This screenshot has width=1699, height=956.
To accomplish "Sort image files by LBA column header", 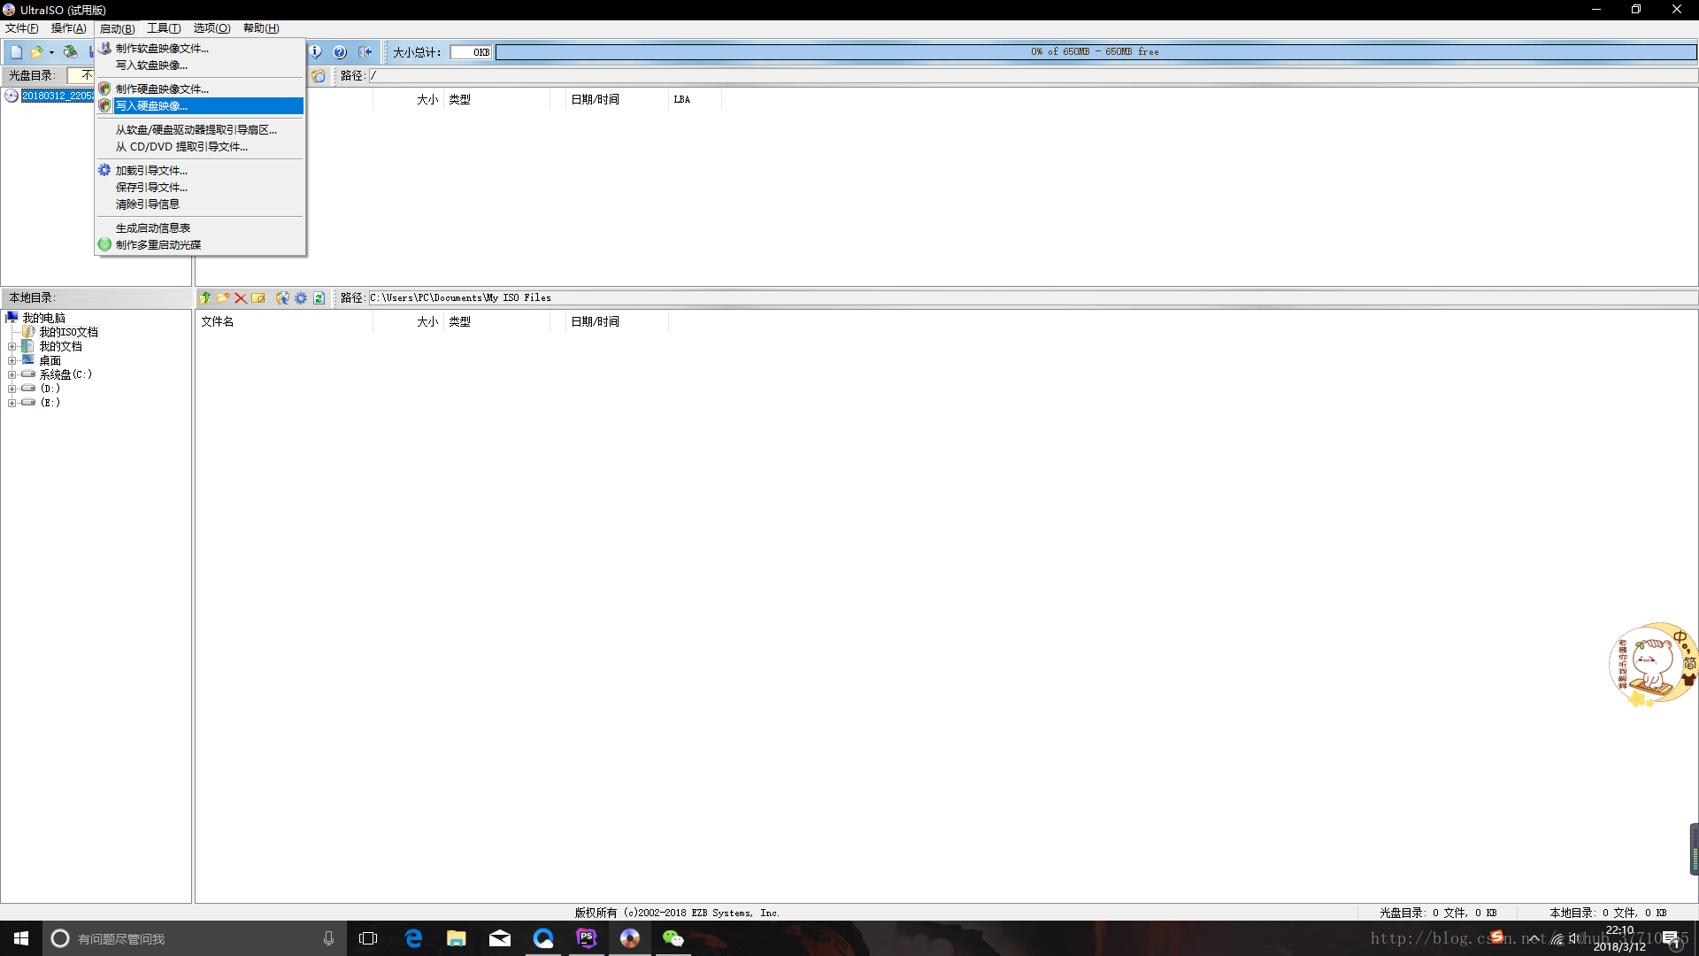I will [x=695, y=100].
